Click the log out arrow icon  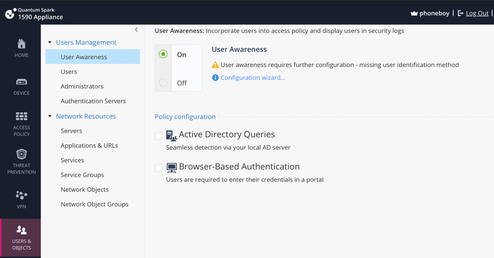460,13
